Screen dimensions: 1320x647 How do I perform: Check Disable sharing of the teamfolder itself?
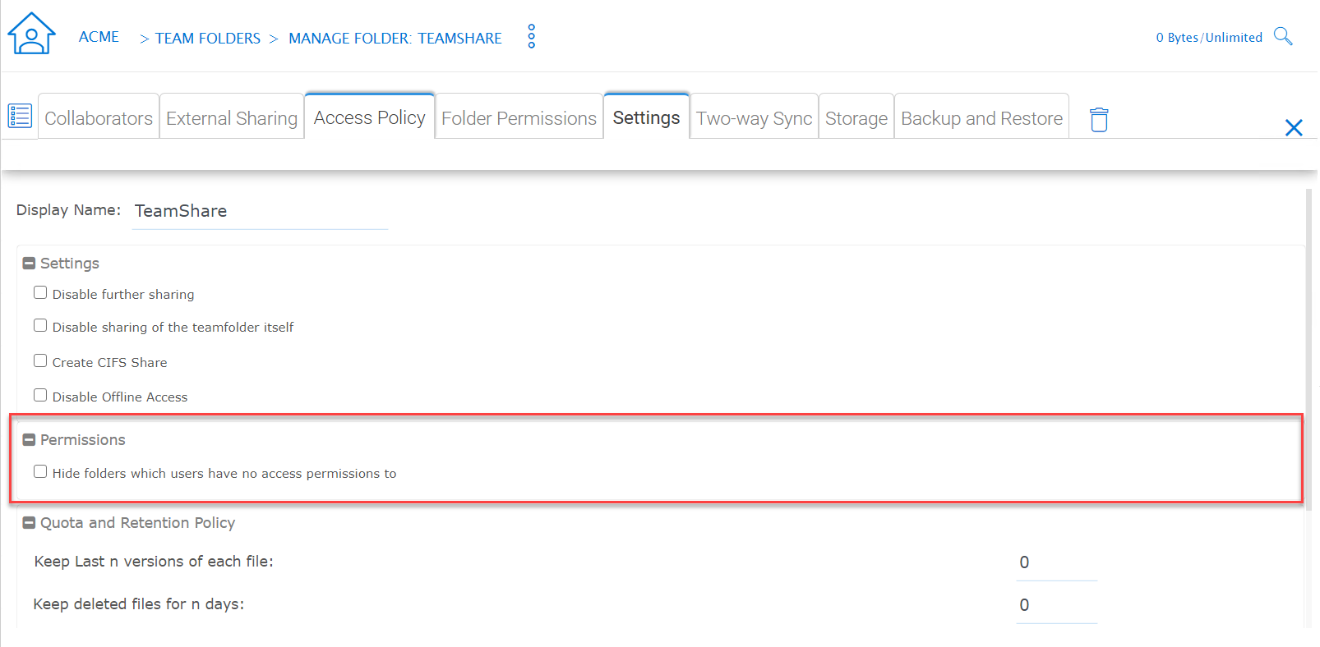pos(40,325)
